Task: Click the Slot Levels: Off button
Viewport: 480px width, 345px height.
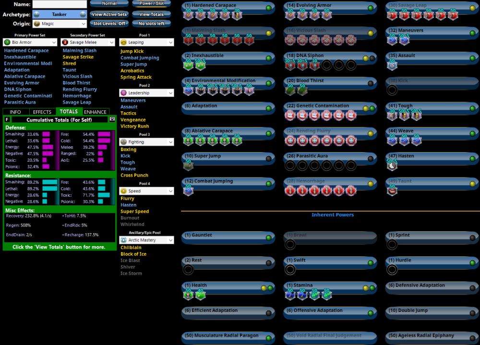Action: coord(109,24)
